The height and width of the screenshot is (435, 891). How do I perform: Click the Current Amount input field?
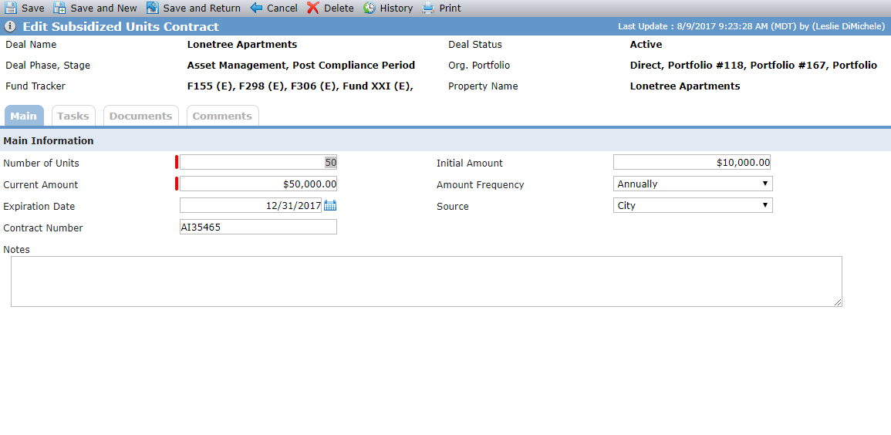258,184
